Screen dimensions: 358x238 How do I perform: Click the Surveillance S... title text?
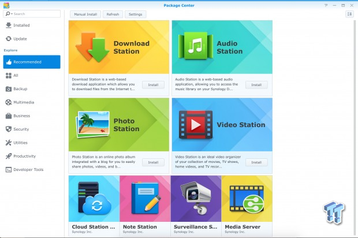click(195, 227)
